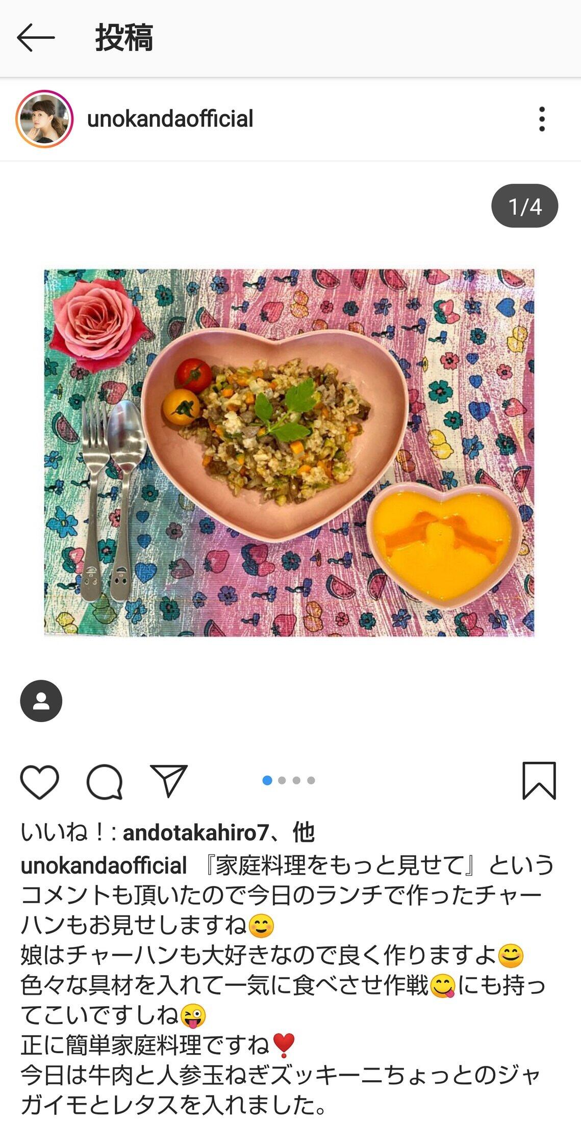Open username unokandaofficial above the photo
This screenshot has width=581, height=1121.
tap(170, 119)
